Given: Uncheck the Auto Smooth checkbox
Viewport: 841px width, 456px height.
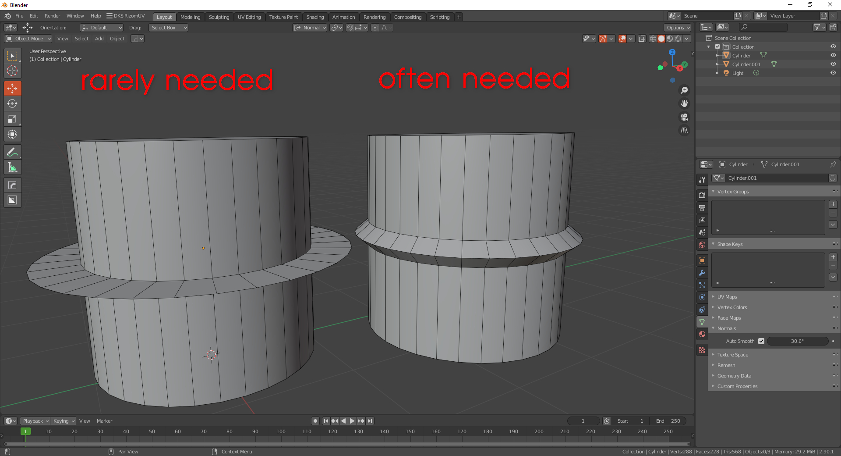Looking at the screenshot, I should tap(761, 341).
